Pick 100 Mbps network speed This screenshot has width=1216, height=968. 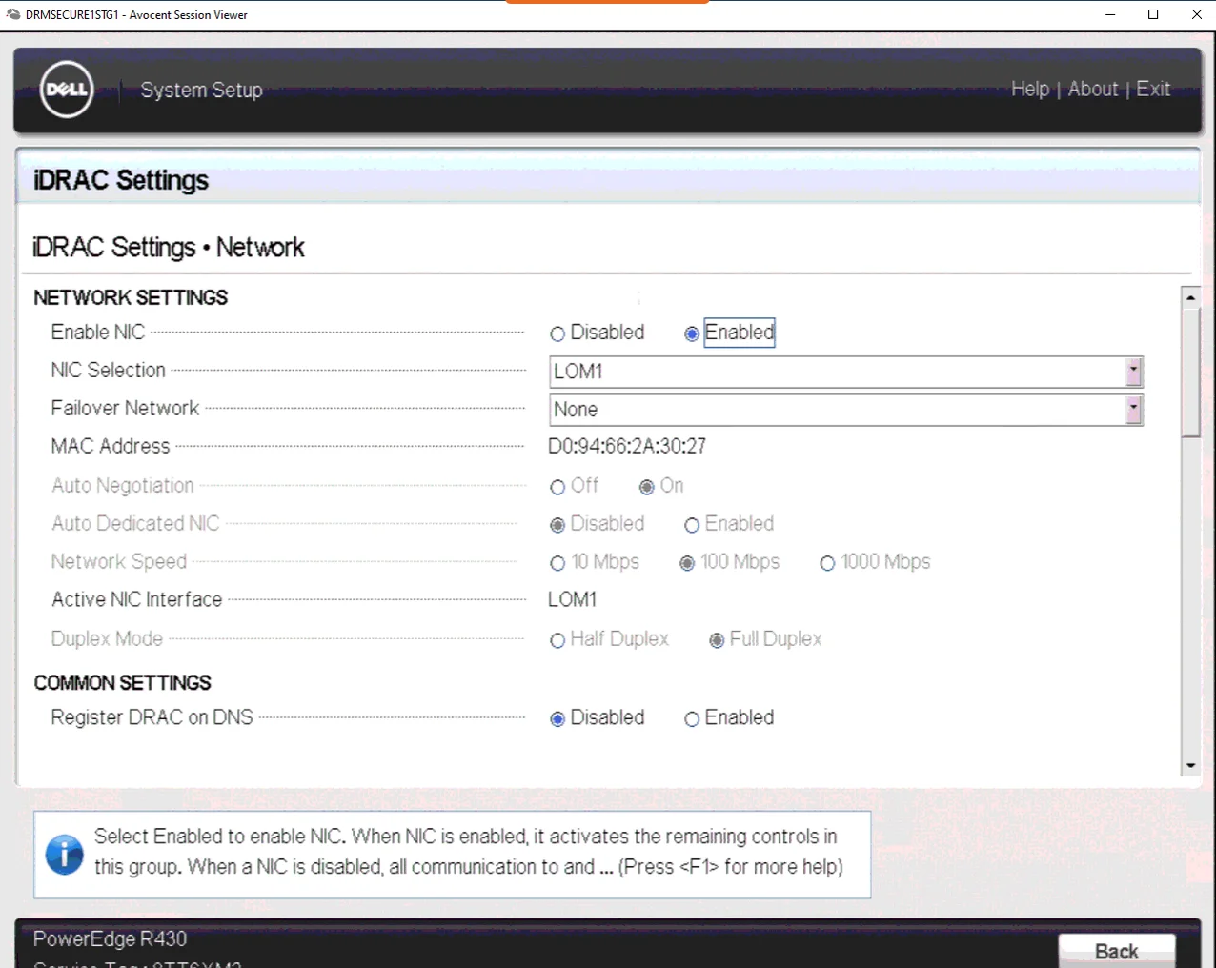[686, 563]
